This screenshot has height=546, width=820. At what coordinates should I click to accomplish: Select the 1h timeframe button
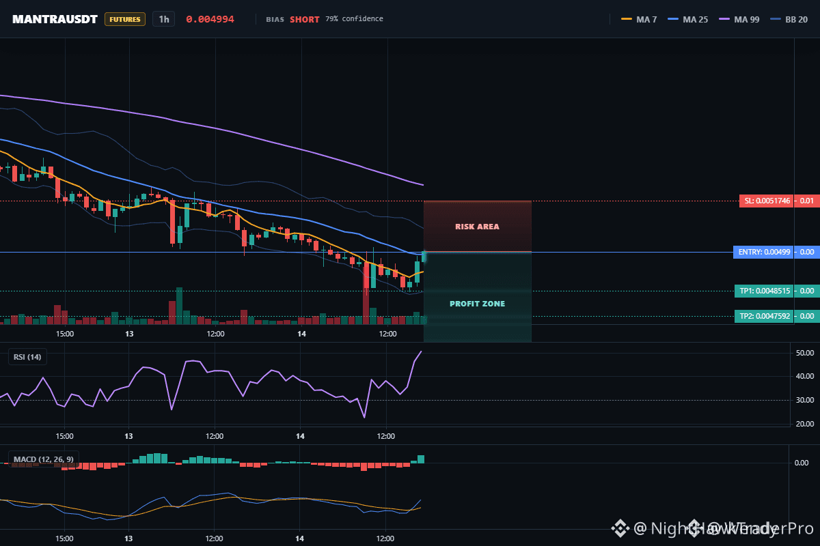(164, 19)
